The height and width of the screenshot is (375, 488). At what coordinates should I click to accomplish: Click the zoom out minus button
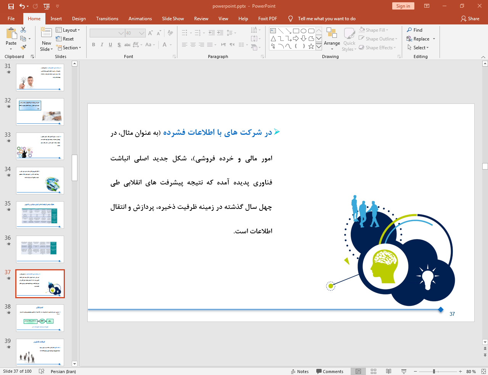[x=416, y=372]
